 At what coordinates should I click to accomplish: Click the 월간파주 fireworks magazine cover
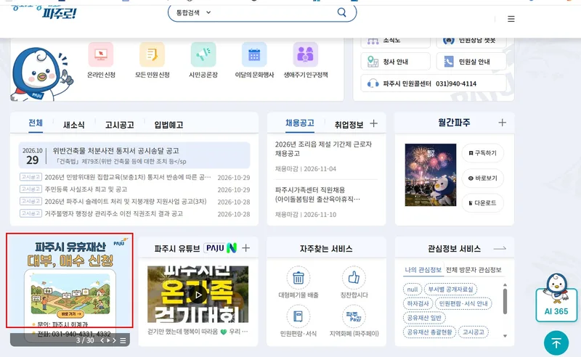[x=431, y=175]
